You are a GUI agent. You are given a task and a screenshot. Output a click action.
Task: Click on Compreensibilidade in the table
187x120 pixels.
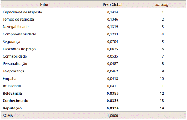pyautogui.click(x=19, y=34)
